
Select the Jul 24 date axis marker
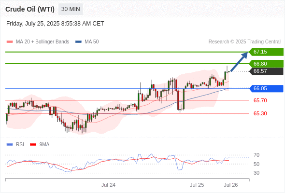[108, 185]
